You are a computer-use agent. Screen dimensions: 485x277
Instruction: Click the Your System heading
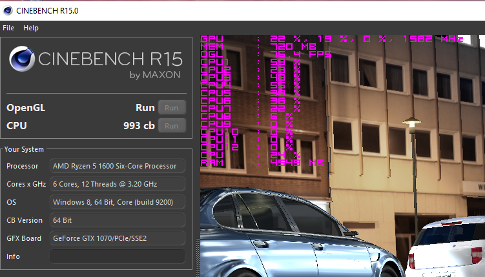(x=24, y=149)
